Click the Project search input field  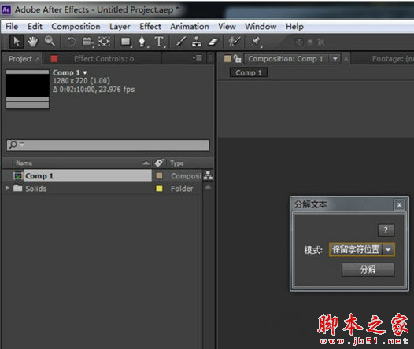[108, 145]
